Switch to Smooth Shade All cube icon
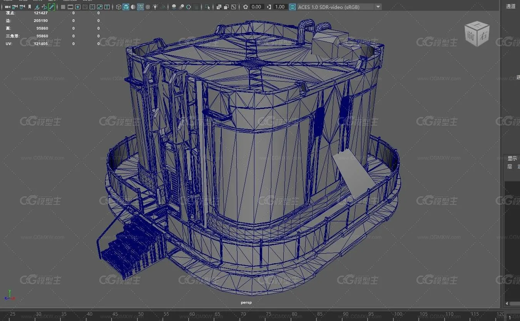520x321 pixels. (x=125, y=7)
